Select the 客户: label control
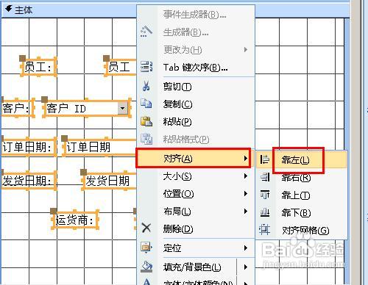The height and width of the screenshot is (285, 368). [x=17, y=108]
